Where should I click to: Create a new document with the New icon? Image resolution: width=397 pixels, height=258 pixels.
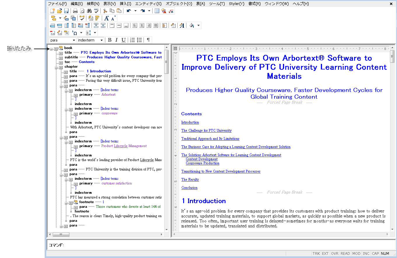pyautogui.click(x=52, y=11)
